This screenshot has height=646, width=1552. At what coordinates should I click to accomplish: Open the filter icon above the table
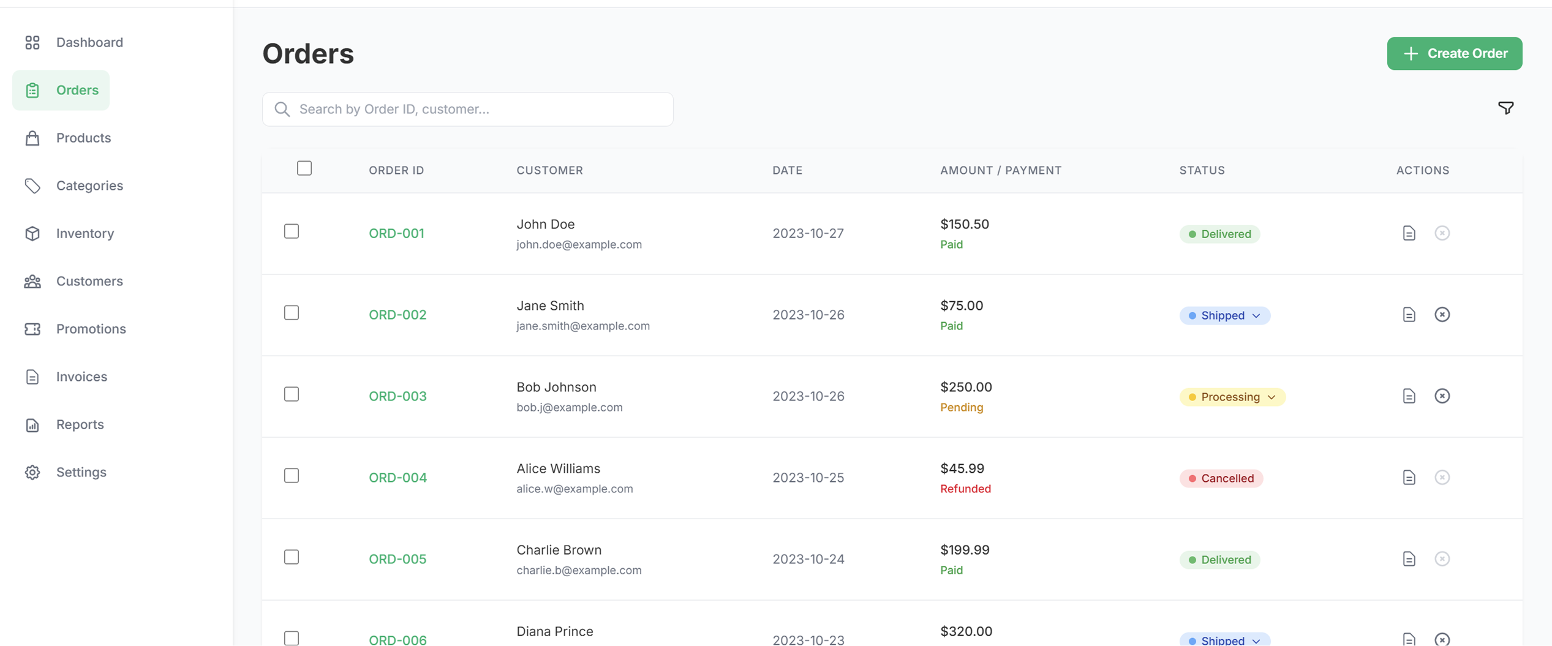[x=1505, y=108]
